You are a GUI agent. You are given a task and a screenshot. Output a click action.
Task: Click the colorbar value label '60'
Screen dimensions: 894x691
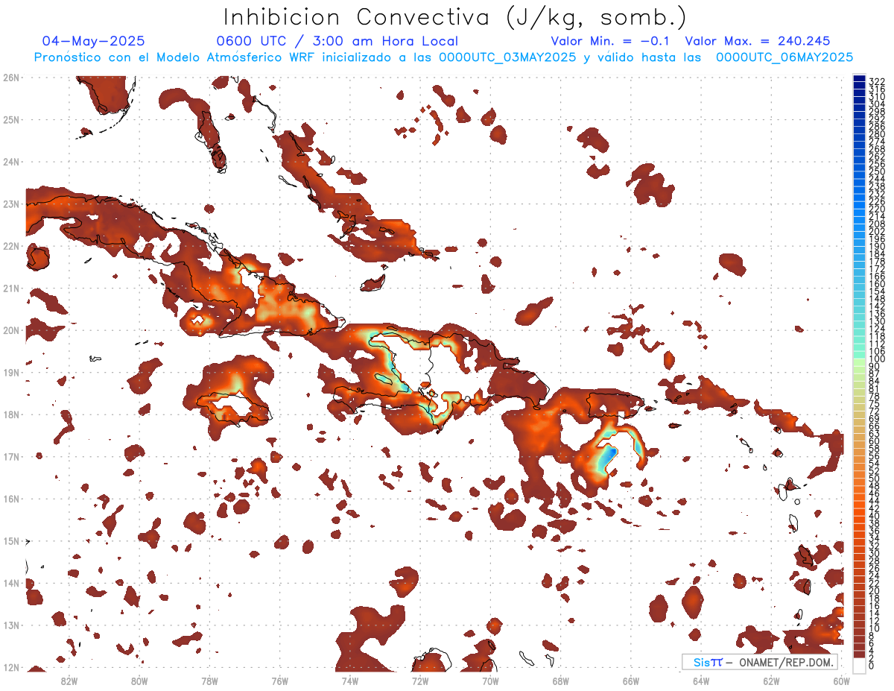(875, 441)
